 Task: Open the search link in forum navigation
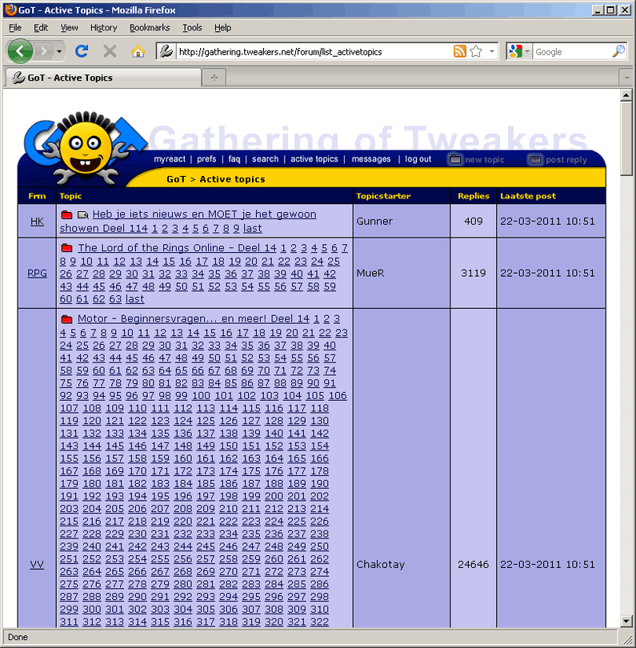coord(266,159)
